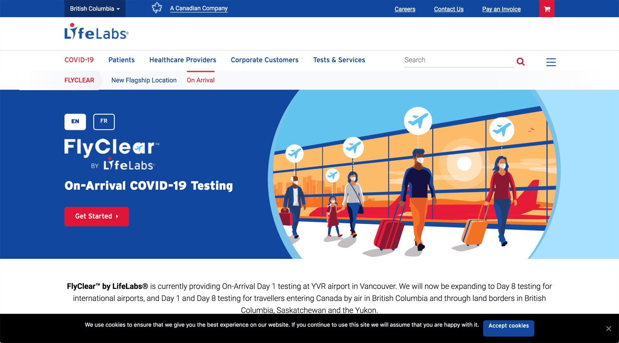The height and width of the screenshot is (343, 619).
Task: Select the On Arrival tab
Action: pyautogui.click(x=201, y=80)
